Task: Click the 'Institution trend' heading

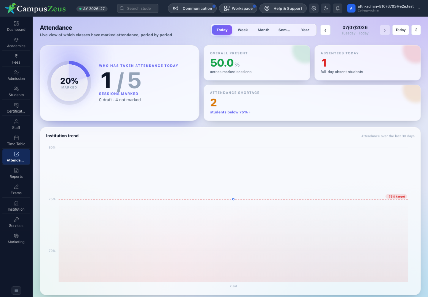Action: tap(62, 136)
